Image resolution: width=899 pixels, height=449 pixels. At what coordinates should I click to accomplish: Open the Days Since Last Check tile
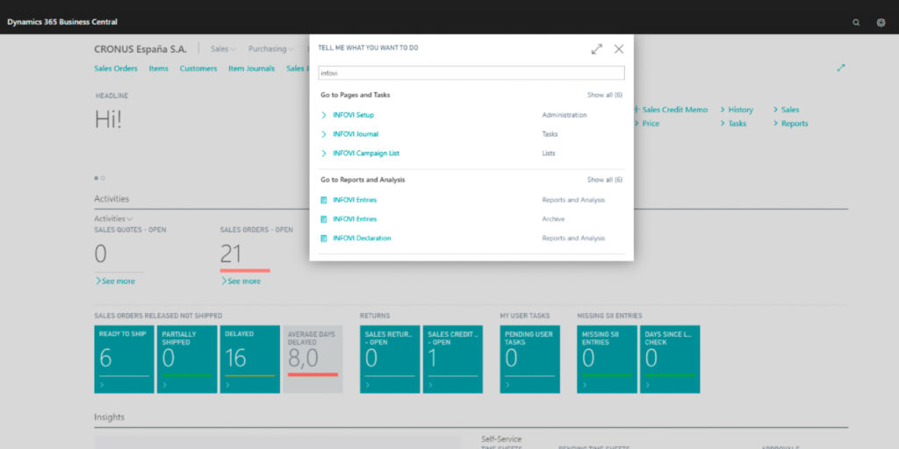coord(670,359)
